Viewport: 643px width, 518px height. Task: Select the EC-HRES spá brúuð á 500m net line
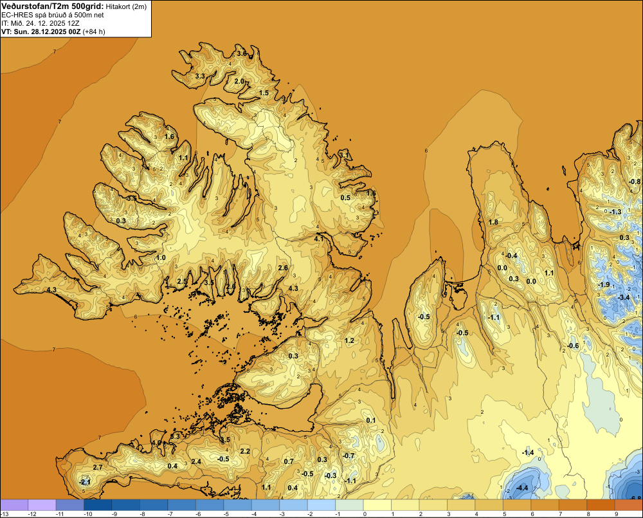(x=53, y=15)
